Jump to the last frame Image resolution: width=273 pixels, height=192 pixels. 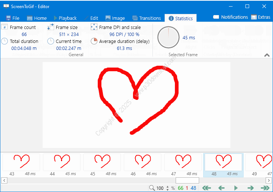tap(265, 188)
